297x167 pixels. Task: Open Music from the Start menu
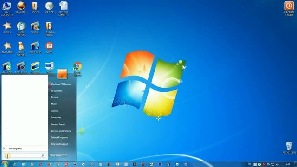54,104
